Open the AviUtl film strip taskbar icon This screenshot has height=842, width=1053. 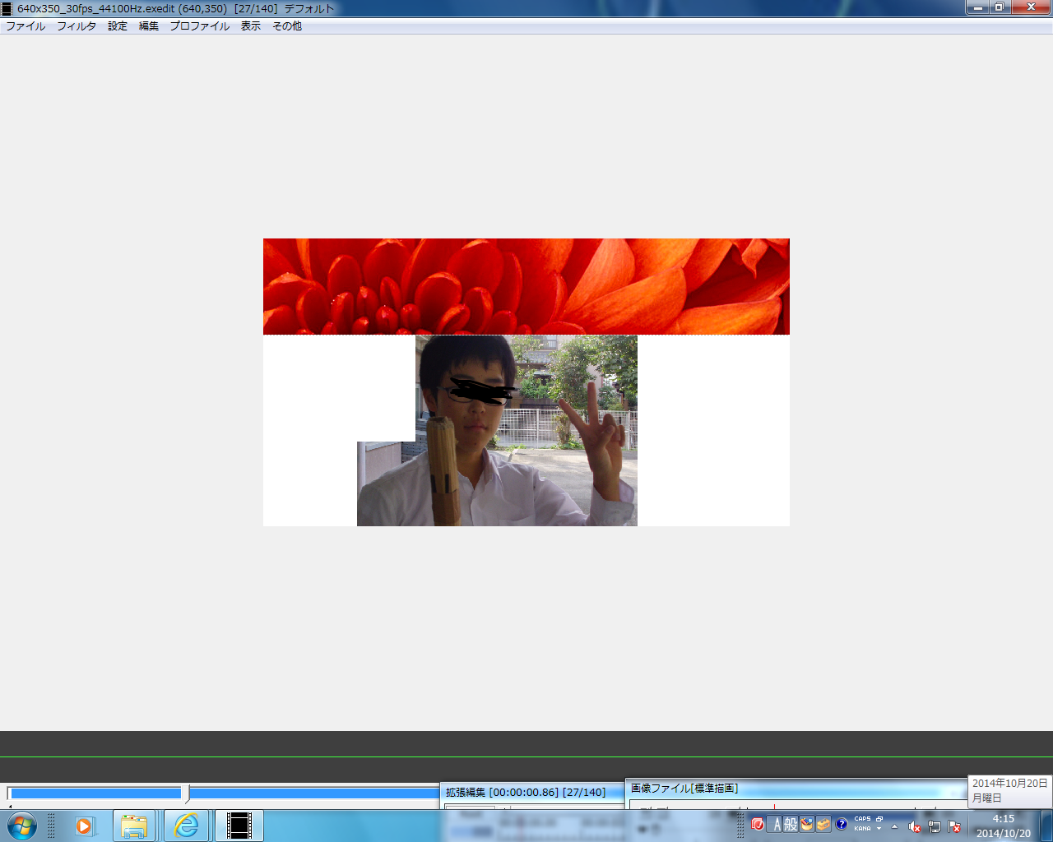tap(239, 826)
